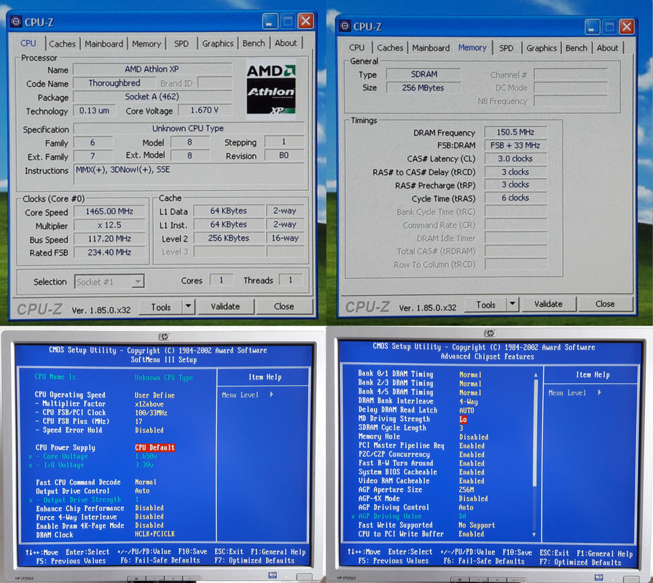Switch to Caches tab in left CPU-Z window
The image size is (653, 583).
(x=62, y=44)
